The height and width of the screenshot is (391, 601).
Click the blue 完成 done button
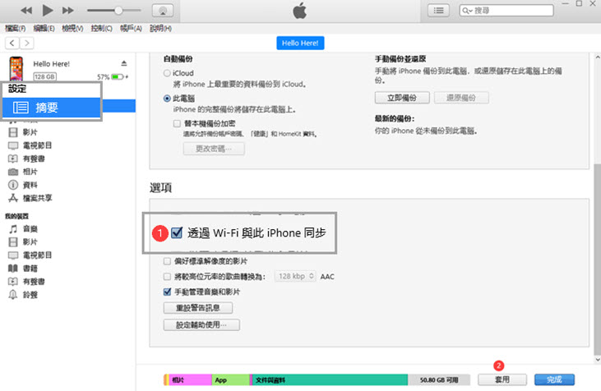pos(554,379)
